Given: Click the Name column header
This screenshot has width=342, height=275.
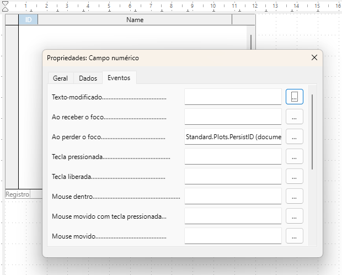Looking at the screenshot, I should [135, 20].
